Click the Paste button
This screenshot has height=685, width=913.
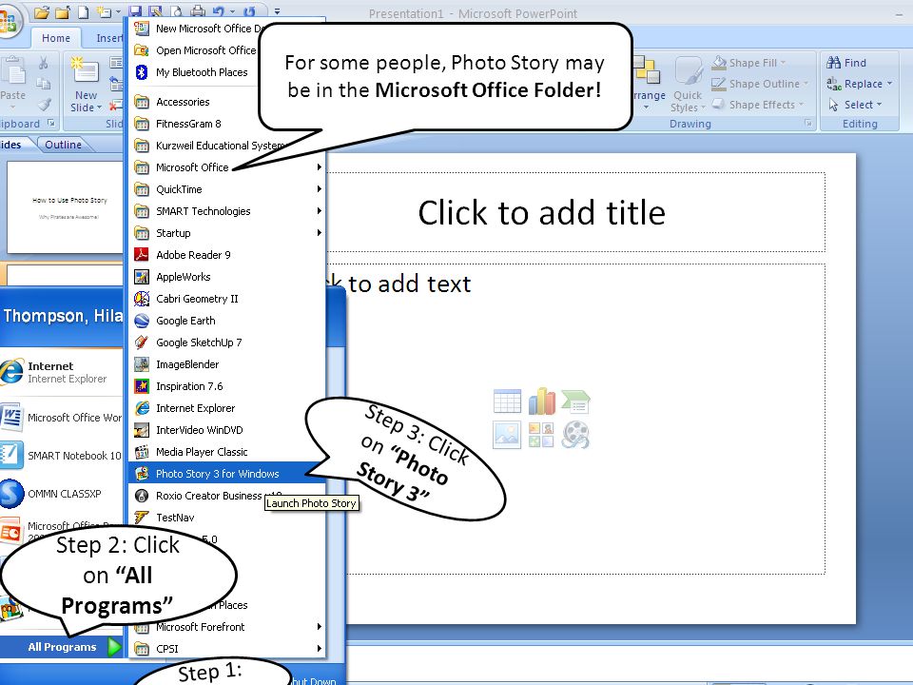(12, 84)
